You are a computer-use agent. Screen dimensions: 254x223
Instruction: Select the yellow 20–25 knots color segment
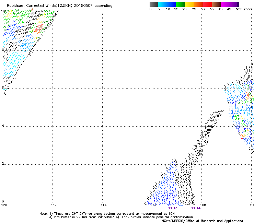[189, 4]
